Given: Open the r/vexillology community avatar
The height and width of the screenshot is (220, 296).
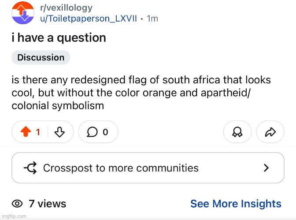Looking at the screenshot, I should (x=22, y=13).
